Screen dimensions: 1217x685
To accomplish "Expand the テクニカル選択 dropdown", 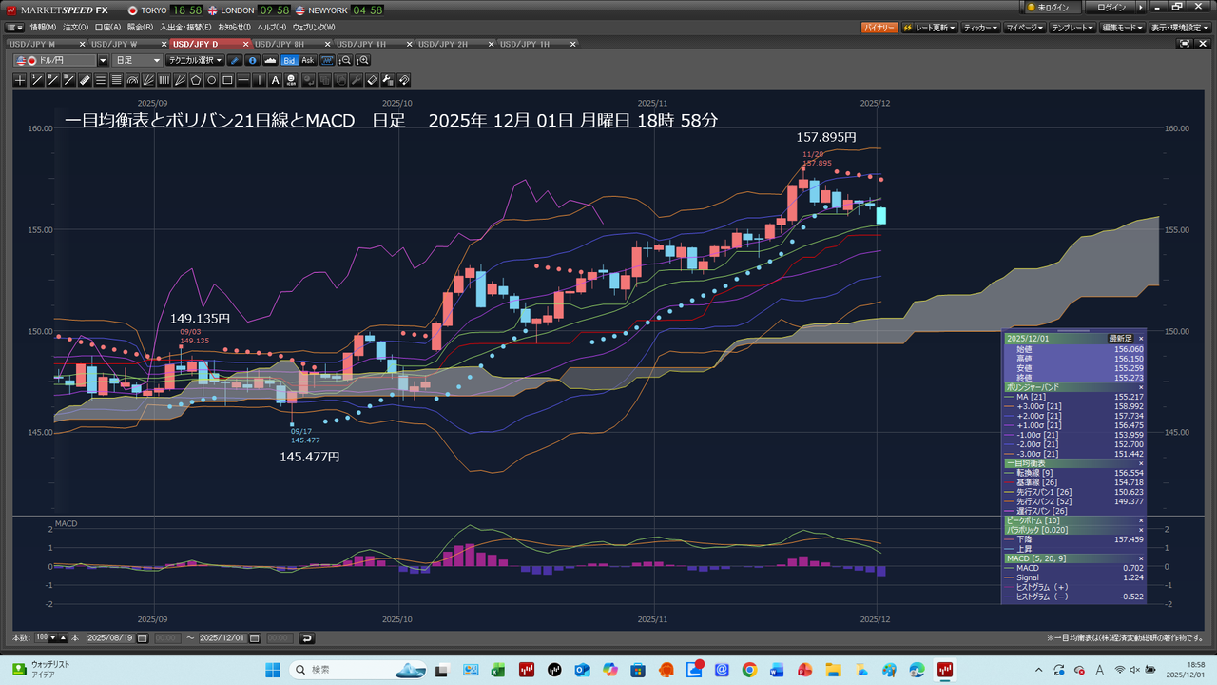I will coord(195,60).
